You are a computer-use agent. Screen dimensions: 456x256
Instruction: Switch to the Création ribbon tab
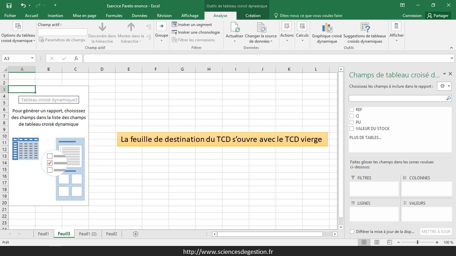pyautogui.click(x=253, y=16)
